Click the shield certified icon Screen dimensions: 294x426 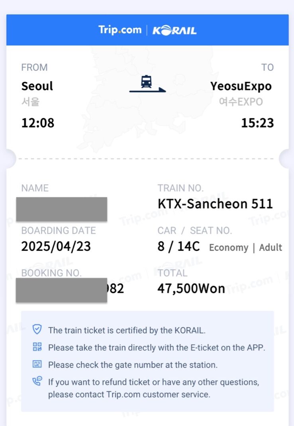(37, 329)
